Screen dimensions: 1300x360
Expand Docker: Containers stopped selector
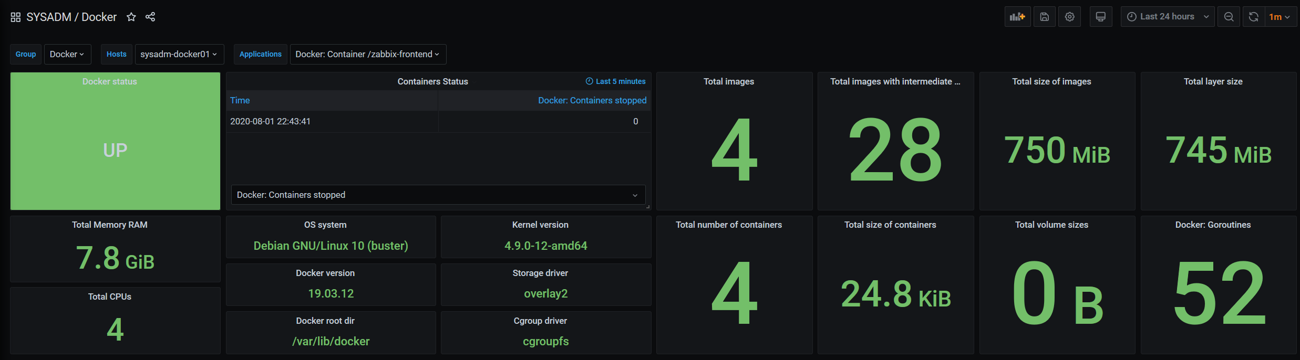[x=438, y=195]
